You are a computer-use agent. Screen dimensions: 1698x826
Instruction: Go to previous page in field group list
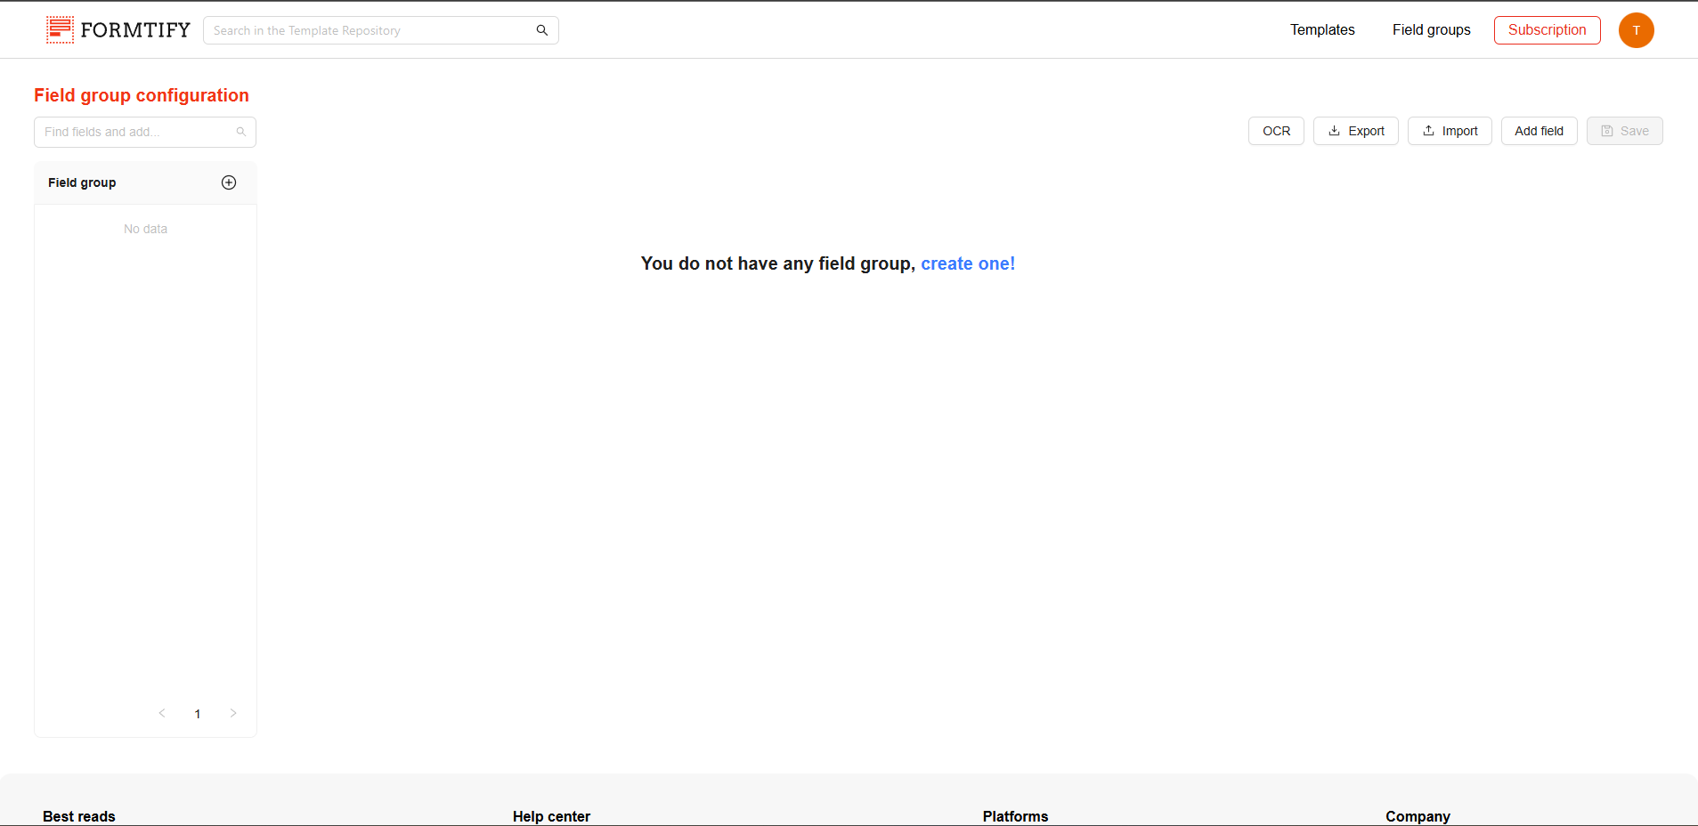tap(162, 713)
